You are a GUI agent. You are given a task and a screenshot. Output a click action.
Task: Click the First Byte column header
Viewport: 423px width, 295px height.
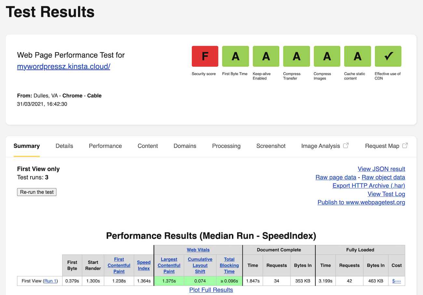tap(72, 265)
